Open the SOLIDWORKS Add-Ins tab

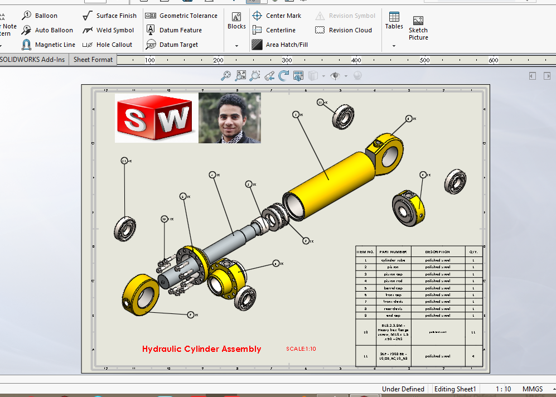[x=31, y=59]
